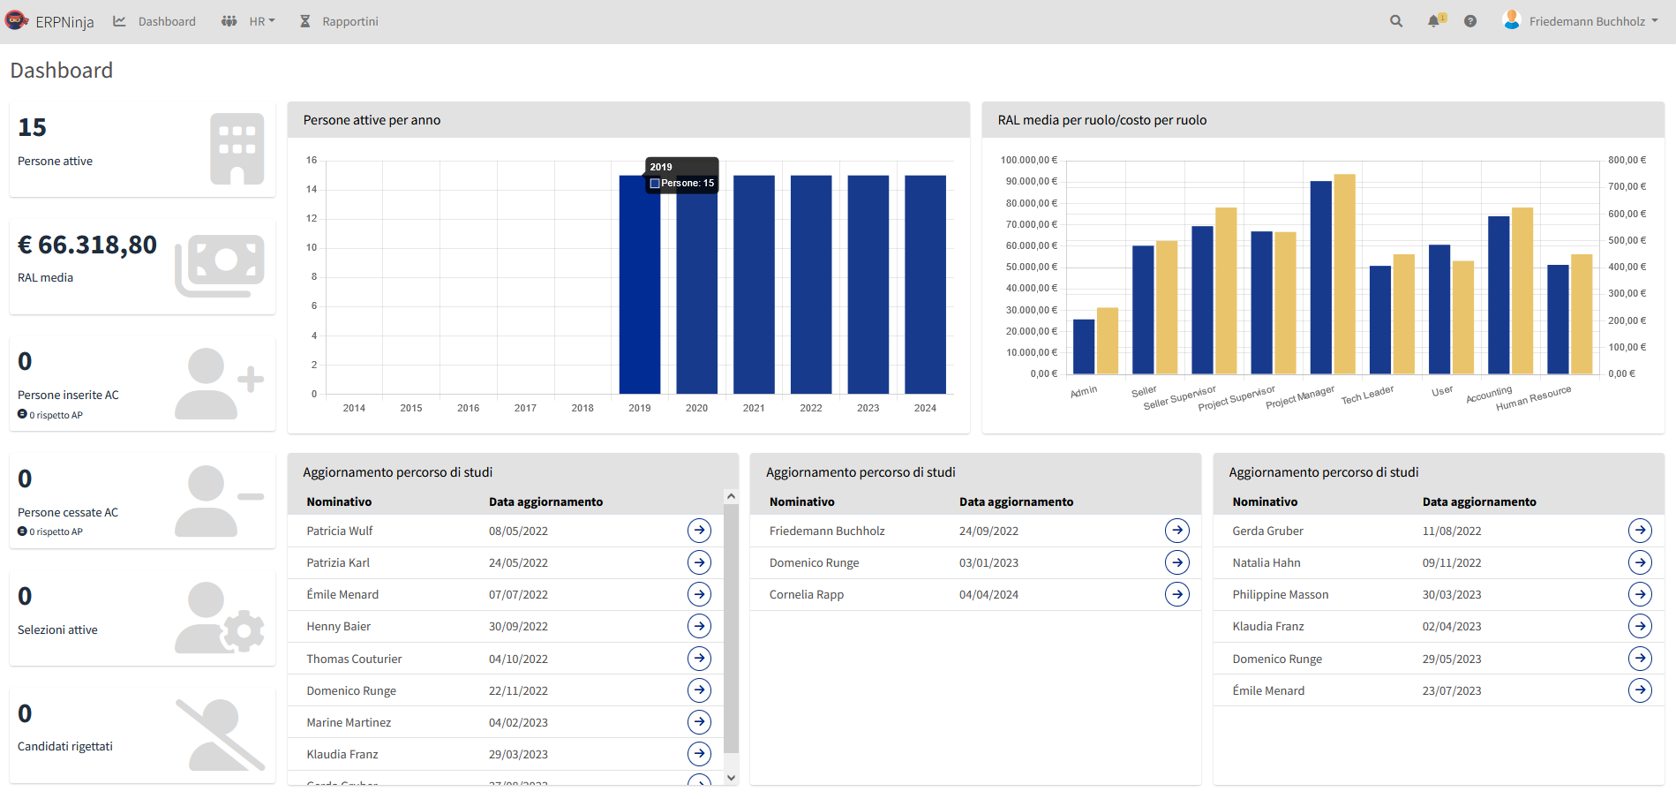Click the person-gear icon in Selezioni attive
Screen dimensions: 1676x799
pyautogui.click(x=220, y=618)
